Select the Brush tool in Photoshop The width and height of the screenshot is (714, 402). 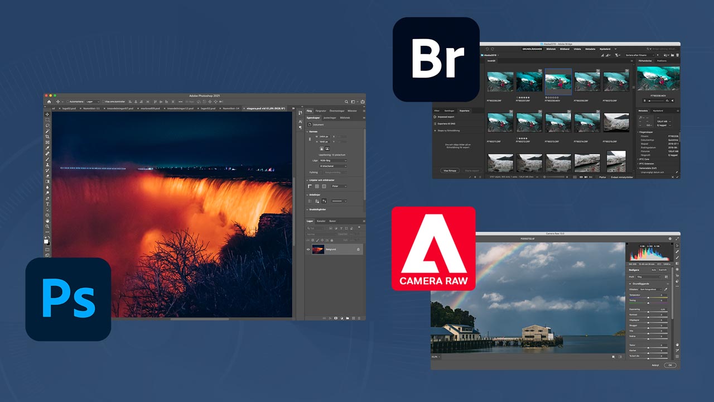(47, 159)
